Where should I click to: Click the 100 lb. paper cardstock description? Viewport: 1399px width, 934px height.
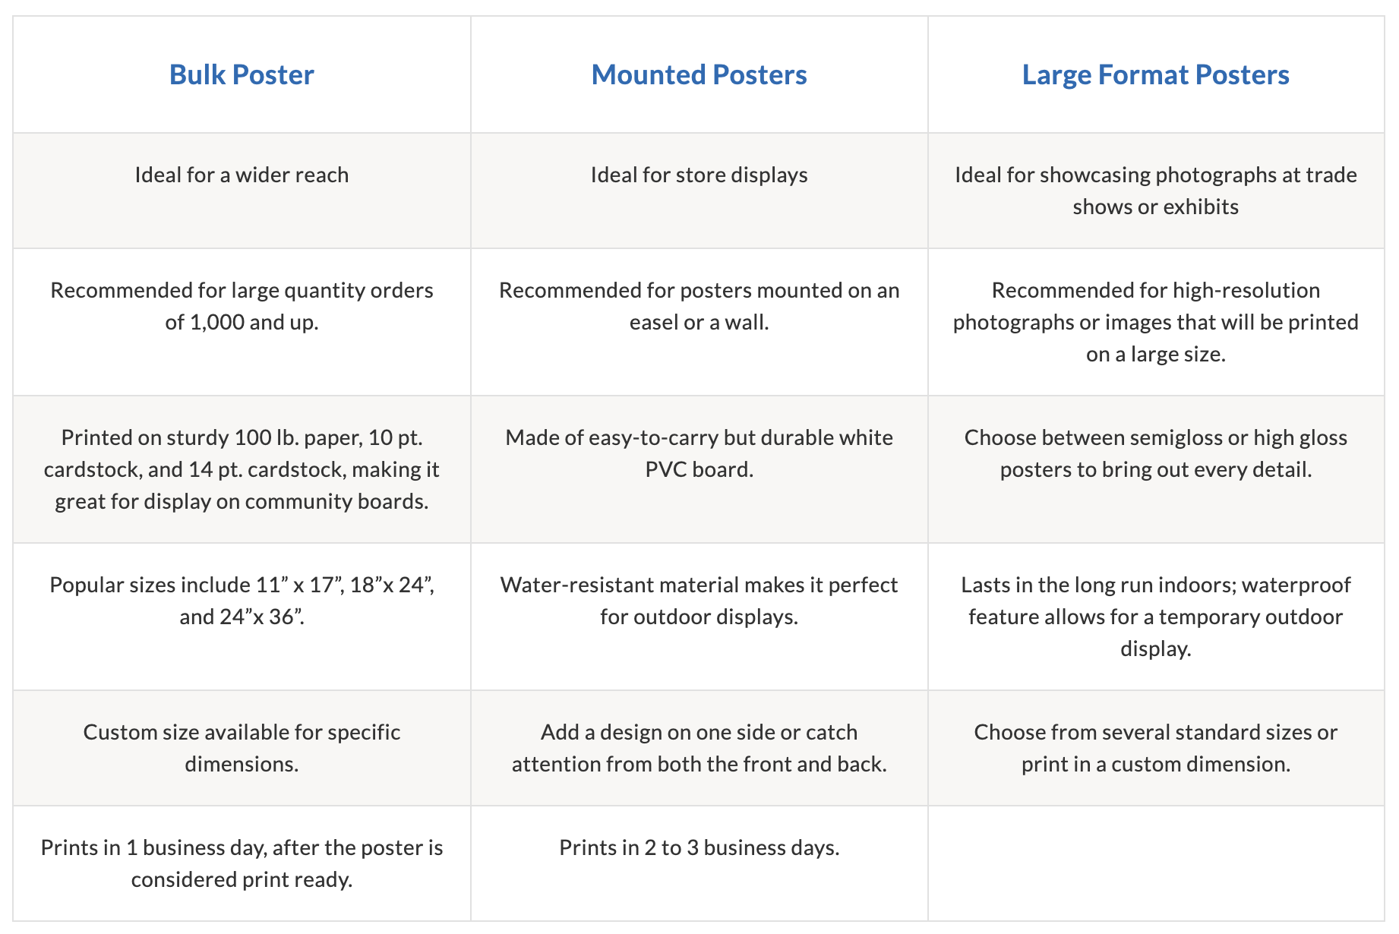[x=242, y=469]
